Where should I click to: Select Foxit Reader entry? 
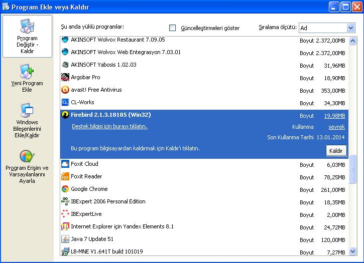coord(204,176)
